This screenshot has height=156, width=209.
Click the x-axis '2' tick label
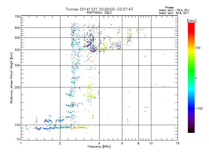(x=60, y=143)
